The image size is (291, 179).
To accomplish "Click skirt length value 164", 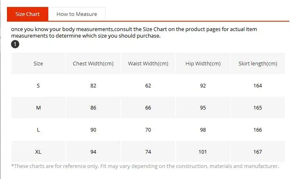I will [x=258, y=85].
